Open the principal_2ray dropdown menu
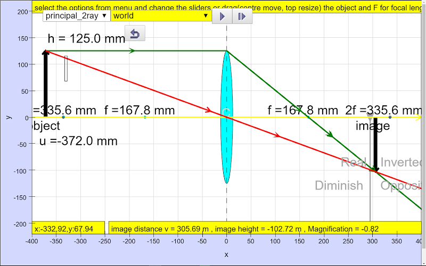Screen dimensions: 426x266 tap(76, 15)
